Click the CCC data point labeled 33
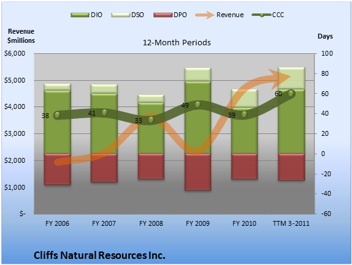Screen dimensions: 352x265 pyautogui.click(x=151, y=120)
